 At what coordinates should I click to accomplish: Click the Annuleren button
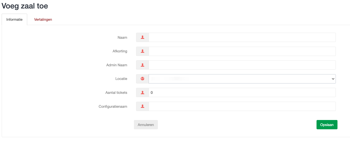coord(146,125)
